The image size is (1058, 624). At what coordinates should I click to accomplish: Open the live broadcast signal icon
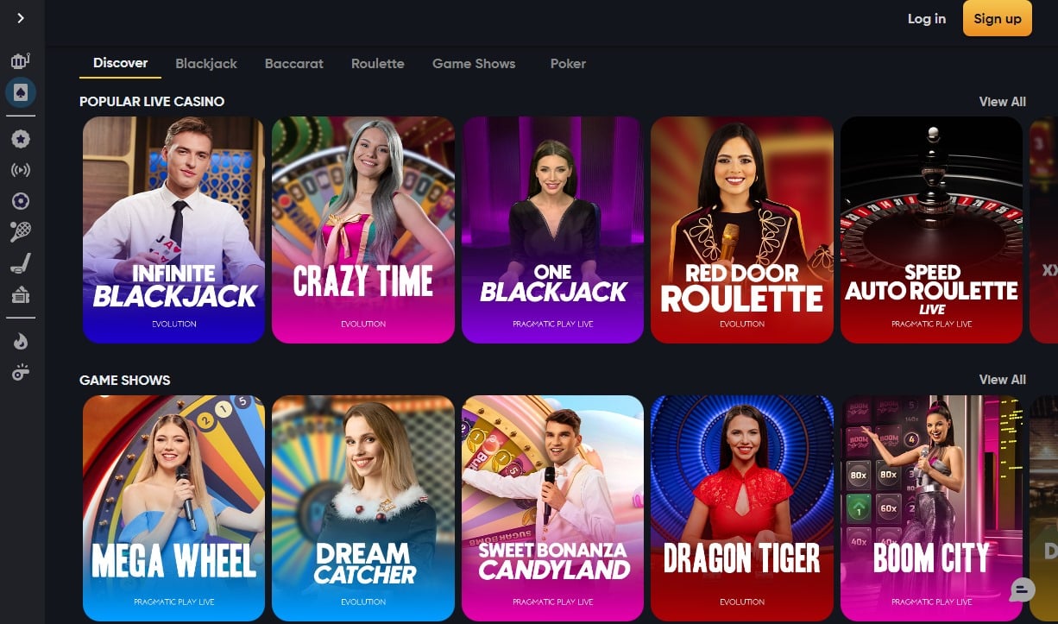[21, 170]
